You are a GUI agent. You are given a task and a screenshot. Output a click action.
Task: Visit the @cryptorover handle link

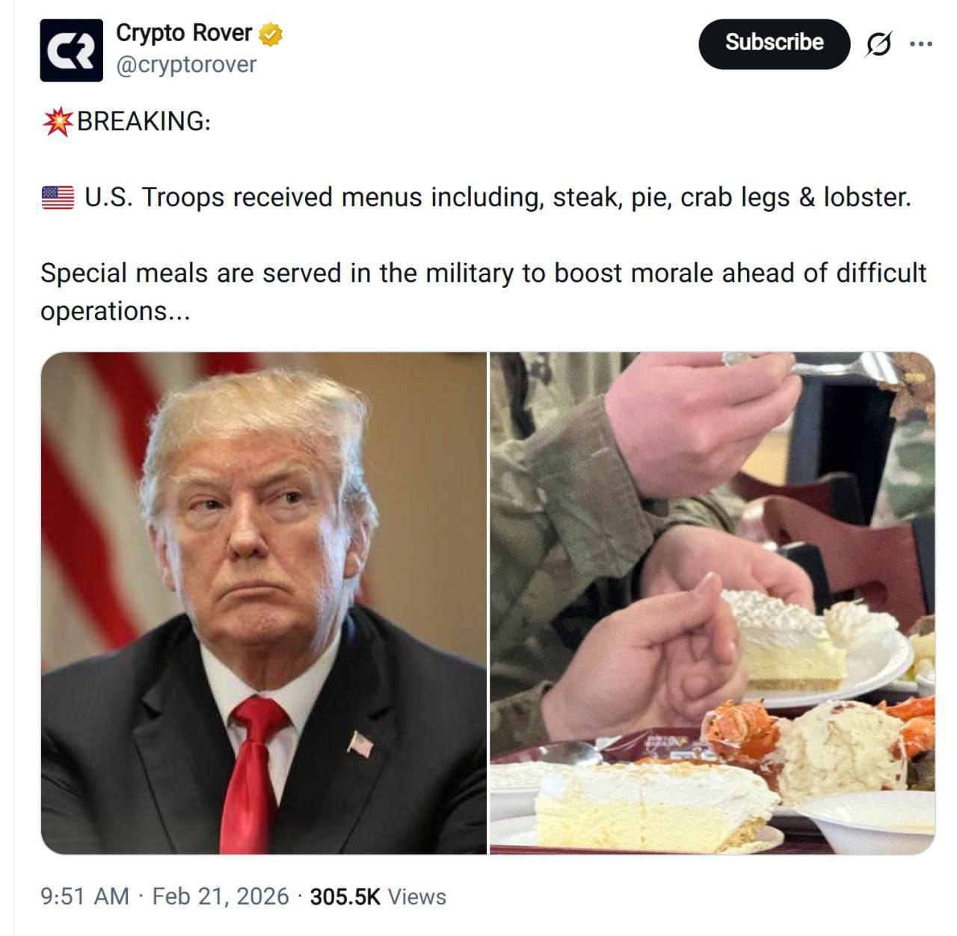186,65
